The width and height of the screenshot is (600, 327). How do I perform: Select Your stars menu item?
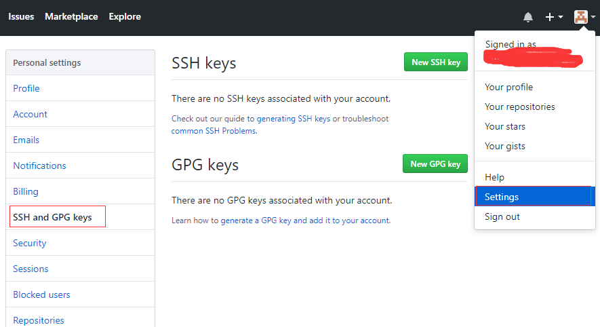(504, 126)
